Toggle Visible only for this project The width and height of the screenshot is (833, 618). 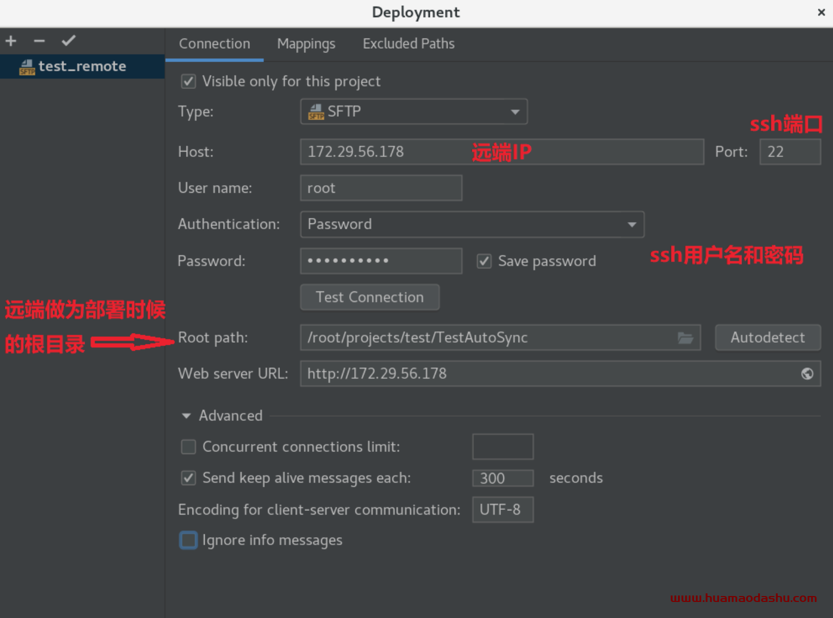(188, 81)
